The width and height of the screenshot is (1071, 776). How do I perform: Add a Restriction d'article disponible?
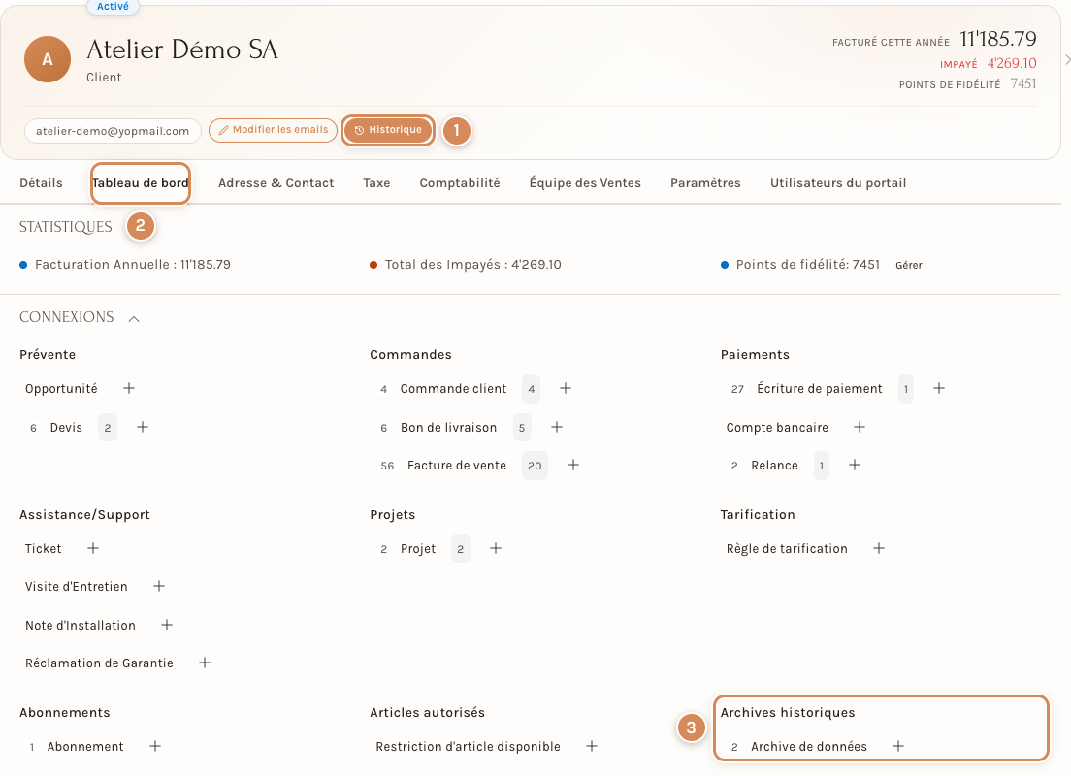[x=592, y=746]
